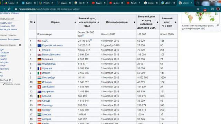Open footnote [3] next to 23 140 630
Viewport: 221px width, 124px height.
(x=91, y=40)
